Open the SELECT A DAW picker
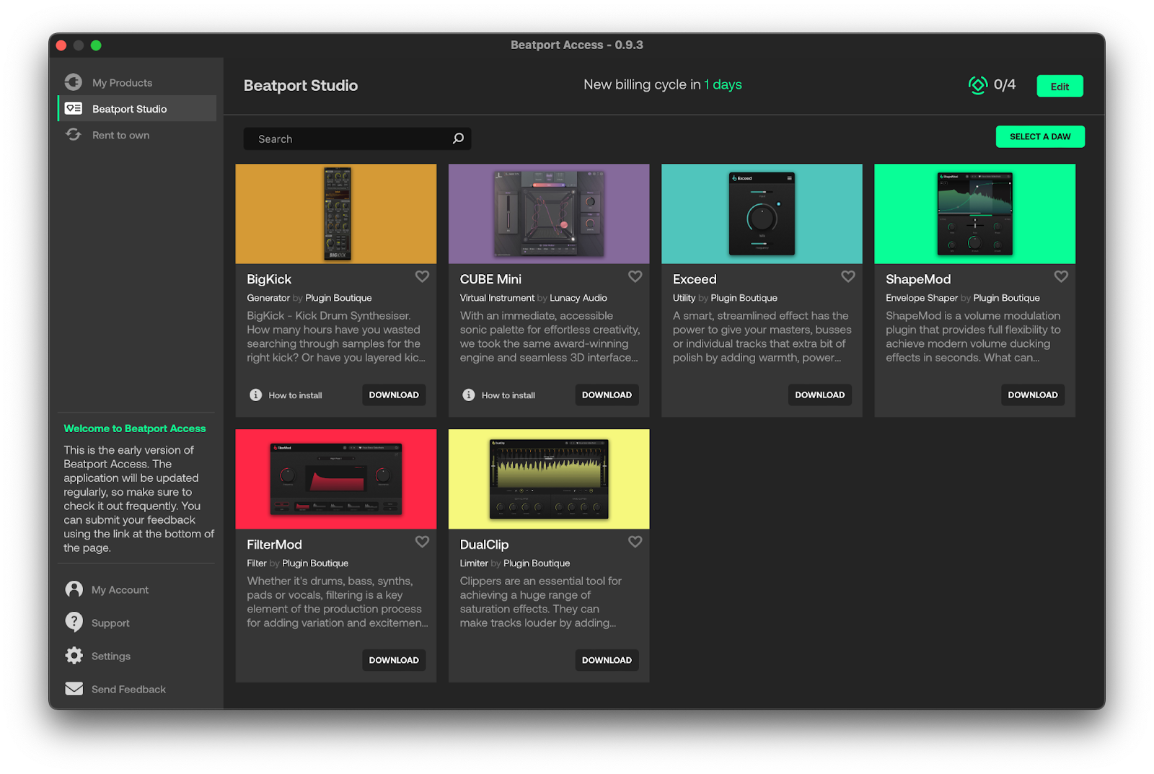 pos(1040,136)
